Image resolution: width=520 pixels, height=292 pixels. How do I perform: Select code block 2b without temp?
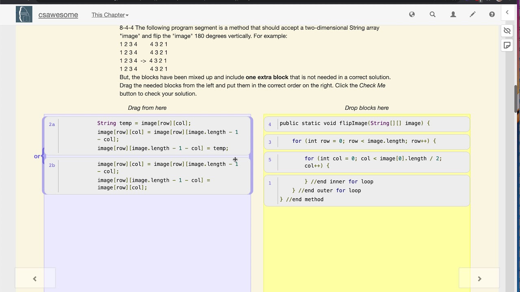[x=148, y=176]
